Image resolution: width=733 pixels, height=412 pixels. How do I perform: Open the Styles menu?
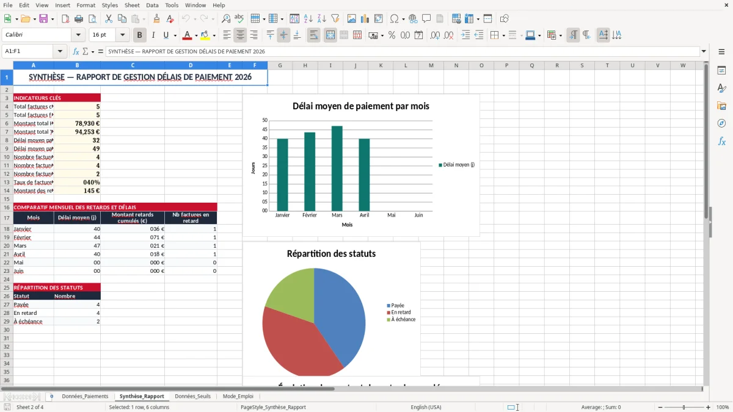110,5
